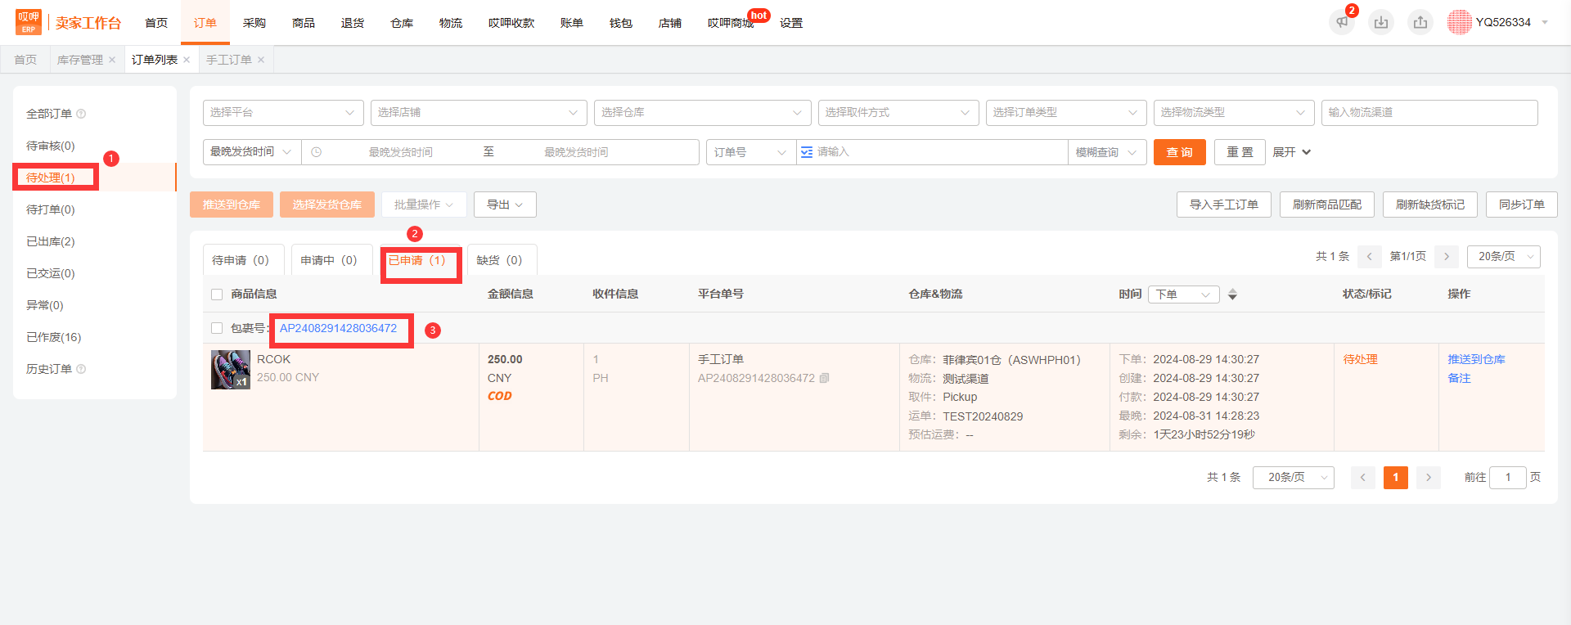The height and width of the screenshot is (625, 1571).
Task: Click bottom pager next arrow
Action: [x=1429, y=477]
